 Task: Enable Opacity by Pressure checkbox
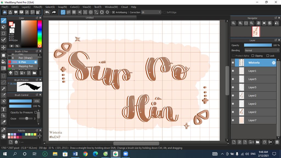click(x=36, y=112)
